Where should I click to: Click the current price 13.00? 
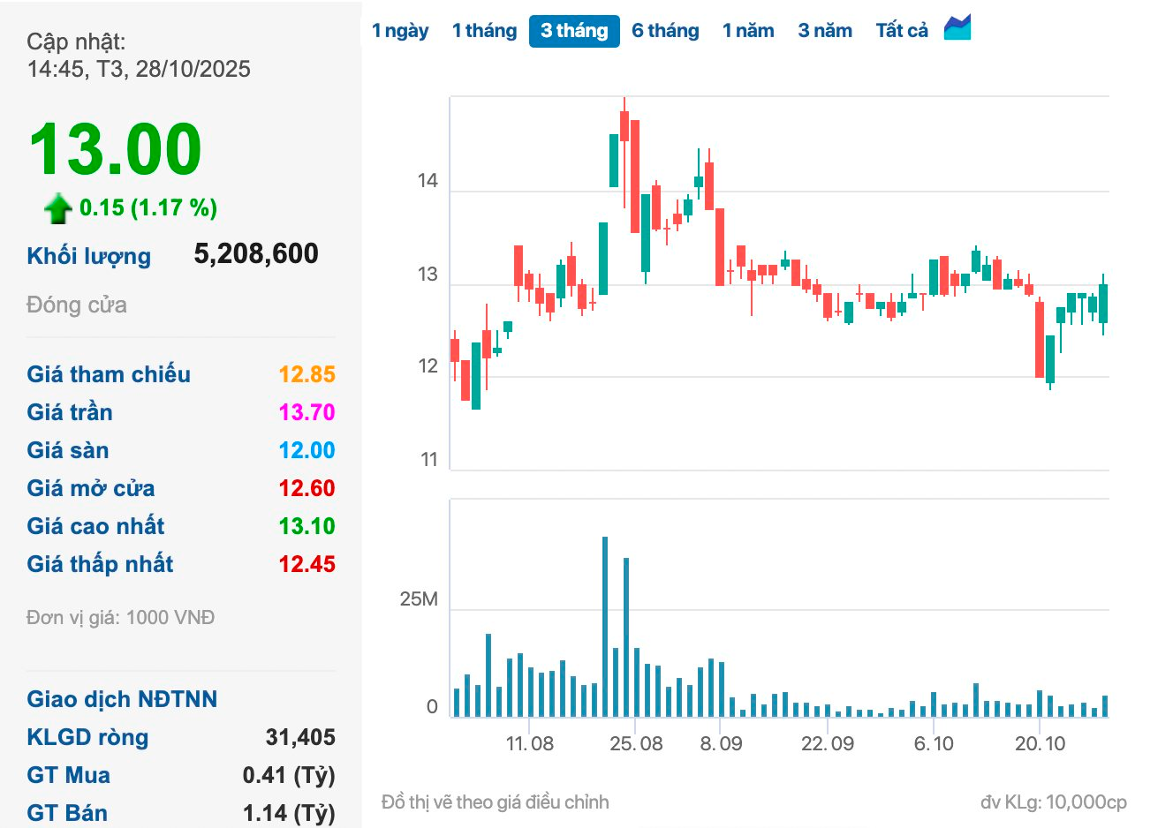point(116,149)
